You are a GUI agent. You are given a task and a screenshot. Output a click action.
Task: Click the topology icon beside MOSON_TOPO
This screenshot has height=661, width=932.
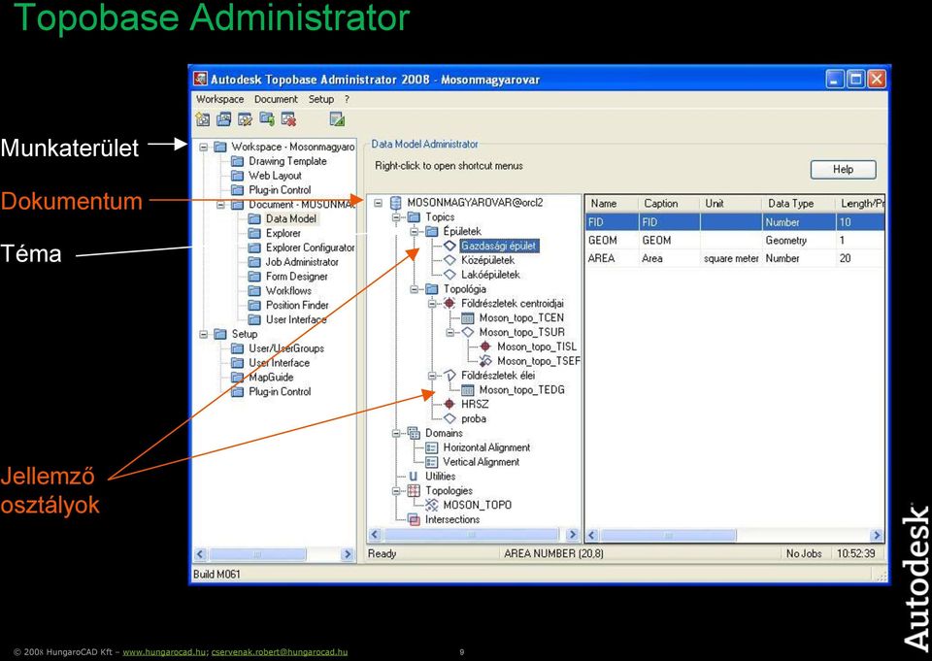coord(431,506)
